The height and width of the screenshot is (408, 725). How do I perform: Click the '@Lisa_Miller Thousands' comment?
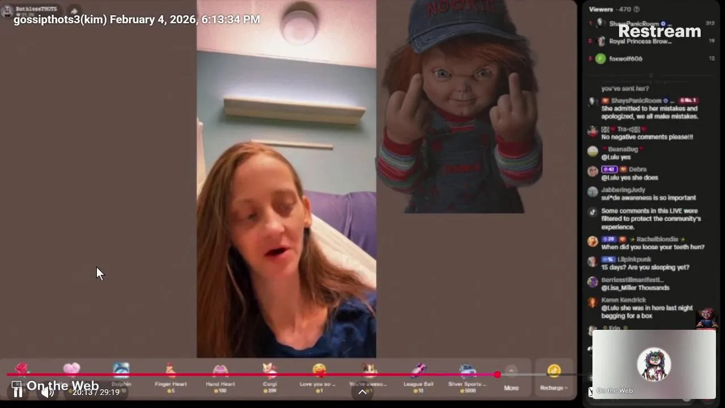click(x=635, y=288)
